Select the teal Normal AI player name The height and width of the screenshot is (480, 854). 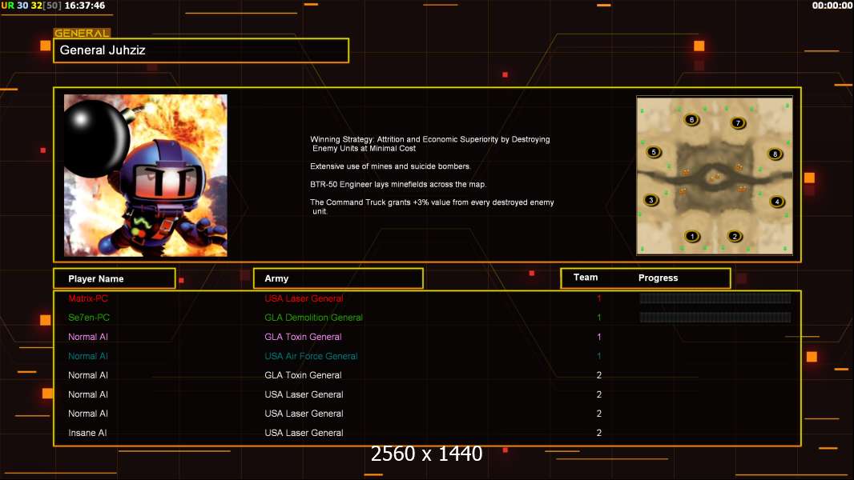pos(87,356)
